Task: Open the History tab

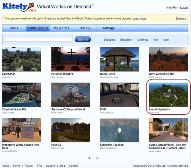Action: pyautogui.click(x=85, y=28)
